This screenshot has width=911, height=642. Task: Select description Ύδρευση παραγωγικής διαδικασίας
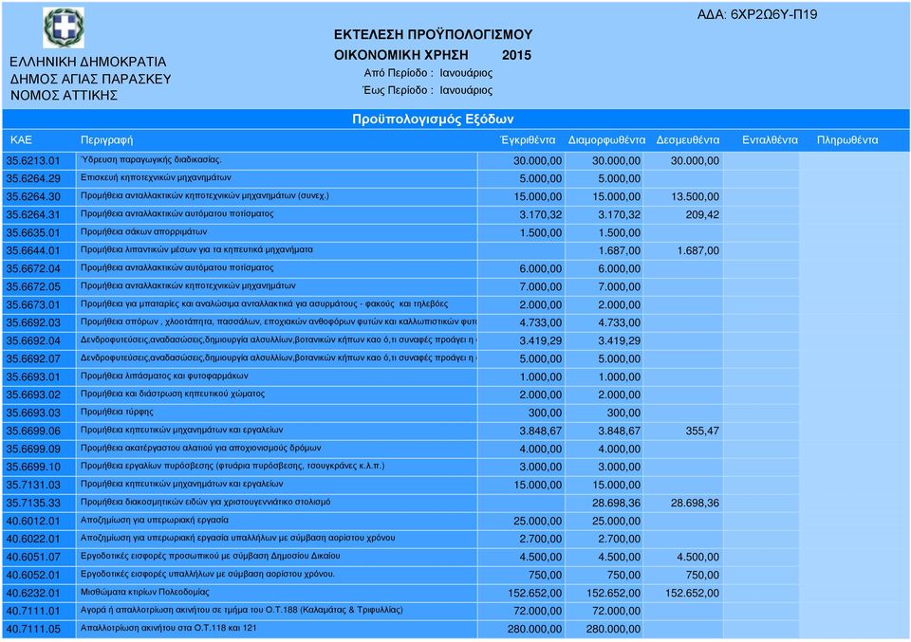tap(151, 159)
